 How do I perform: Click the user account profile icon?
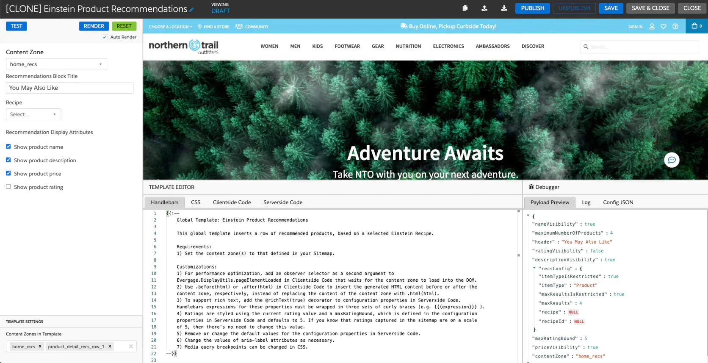(x=652, y=26)
